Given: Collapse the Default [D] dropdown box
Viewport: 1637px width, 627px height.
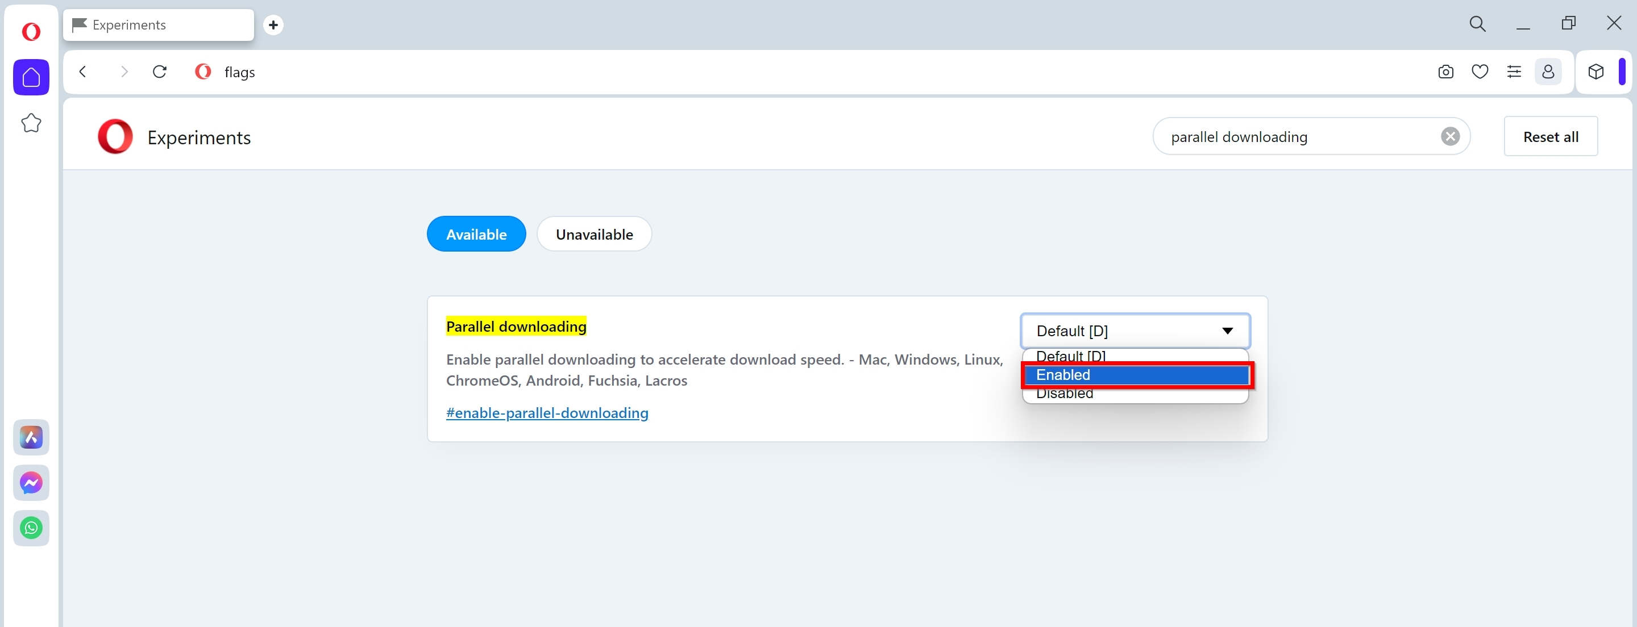Looking at the screenshot, I should pyautogui.click(x=1135, y=331).
